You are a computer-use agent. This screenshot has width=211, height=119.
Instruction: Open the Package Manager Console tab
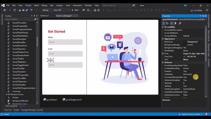[x=32, y=110]
